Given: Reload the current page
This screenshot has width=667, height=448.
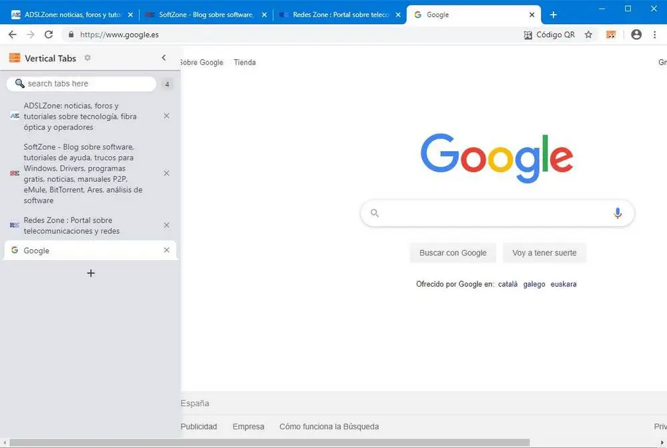Looking at the screenshot, I should (49, 35).
